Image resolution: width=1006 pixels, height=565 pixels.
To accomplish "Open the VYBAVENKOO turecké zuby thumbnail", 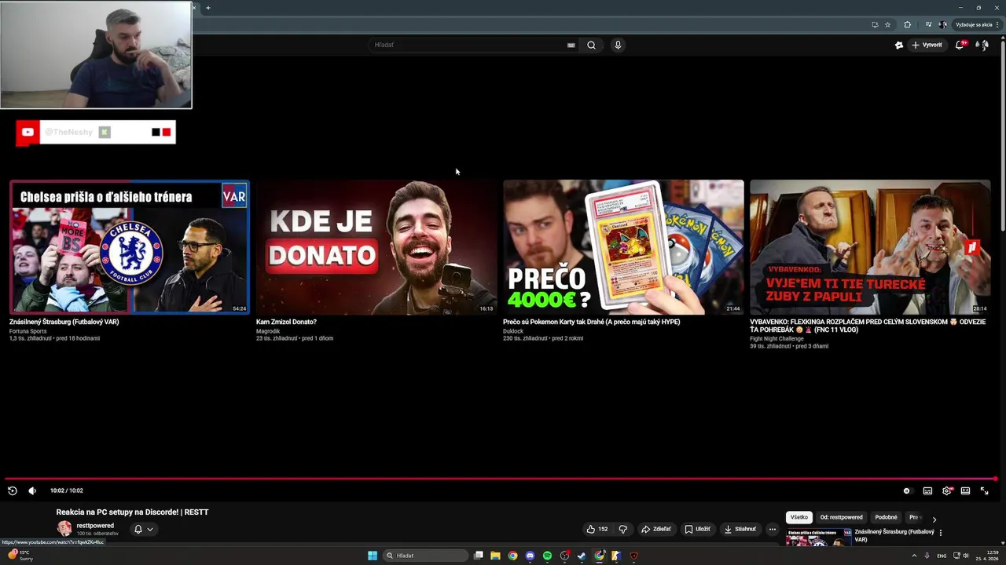I will 870,247.
